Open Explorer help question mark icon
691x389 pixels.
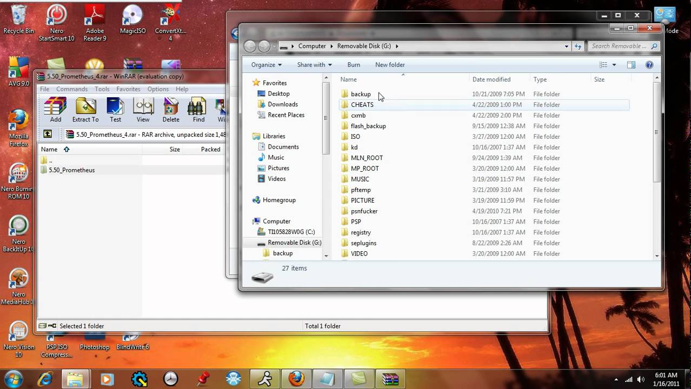point(649,65)
